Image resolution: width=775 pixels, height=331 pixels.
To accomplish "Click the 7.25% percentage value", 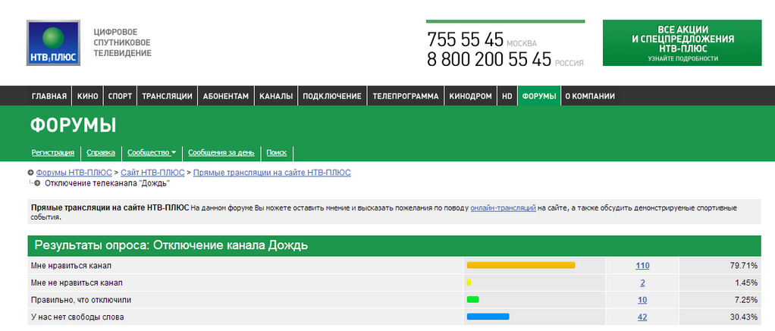I will point(746,300).
